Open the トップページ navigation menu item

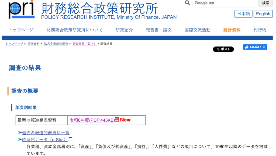[21, 30]
